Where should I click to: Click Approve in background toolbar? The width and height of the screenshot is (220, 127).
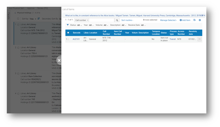click(x=31, y=8)
